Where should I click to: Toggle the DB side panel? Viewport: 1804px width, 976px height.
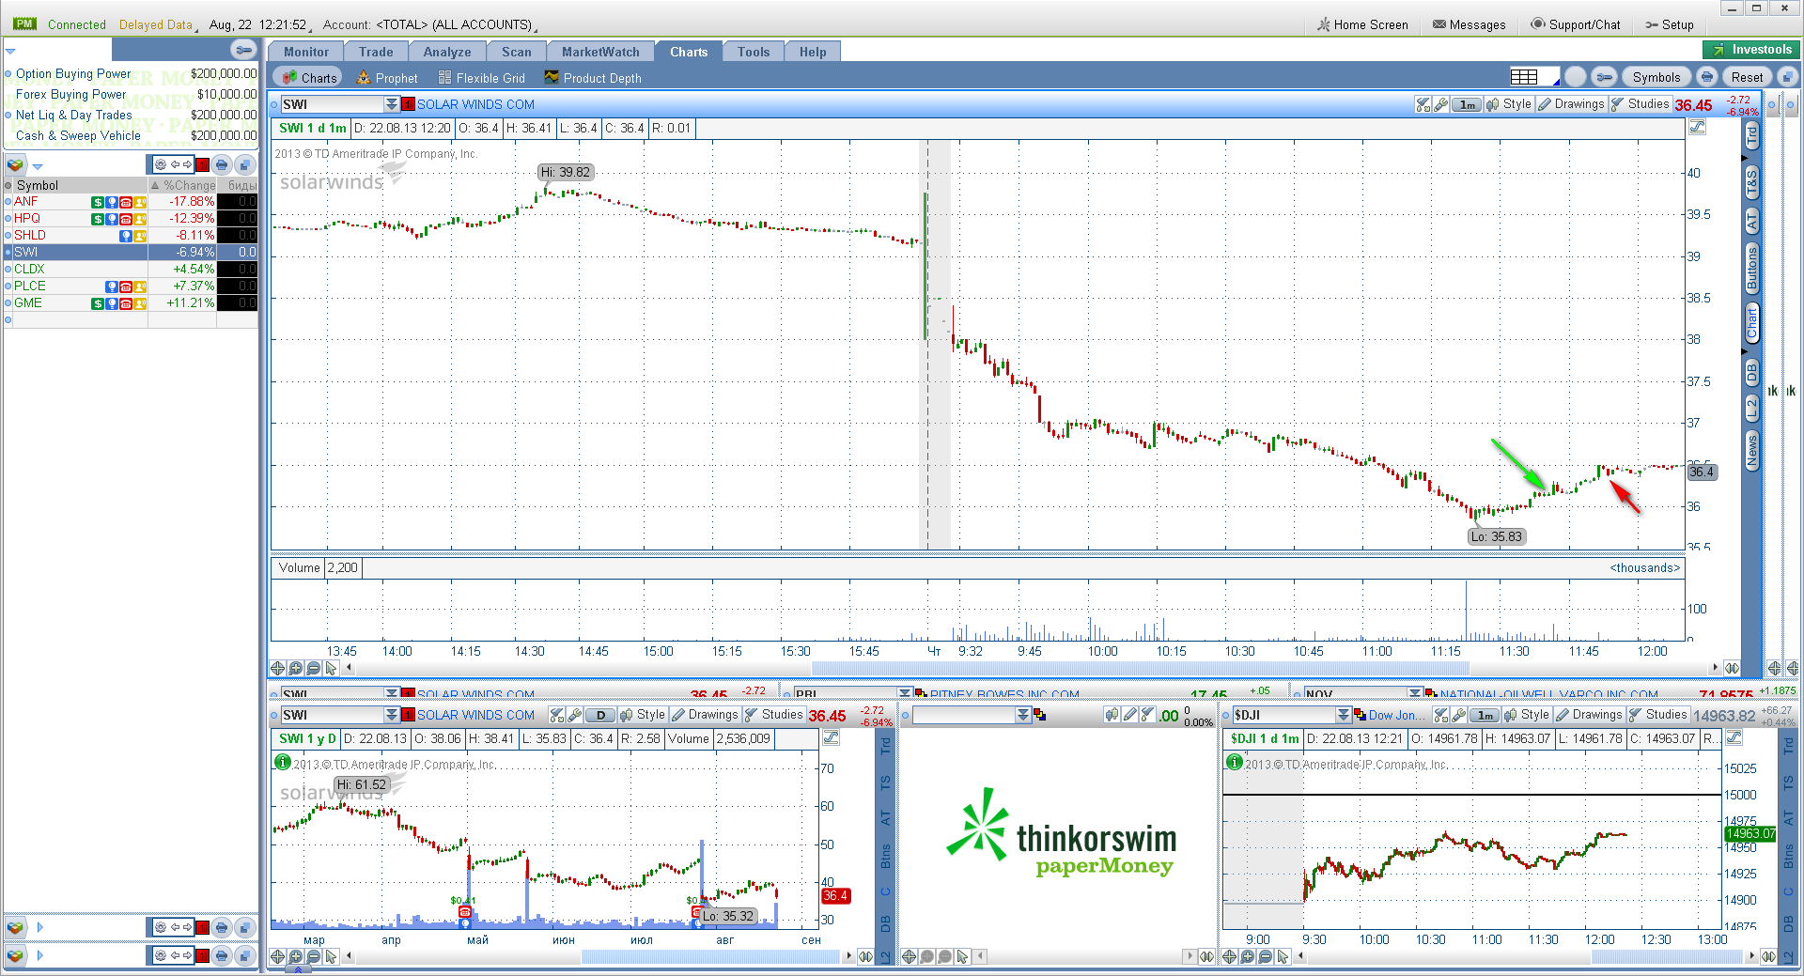point(1752,372)
